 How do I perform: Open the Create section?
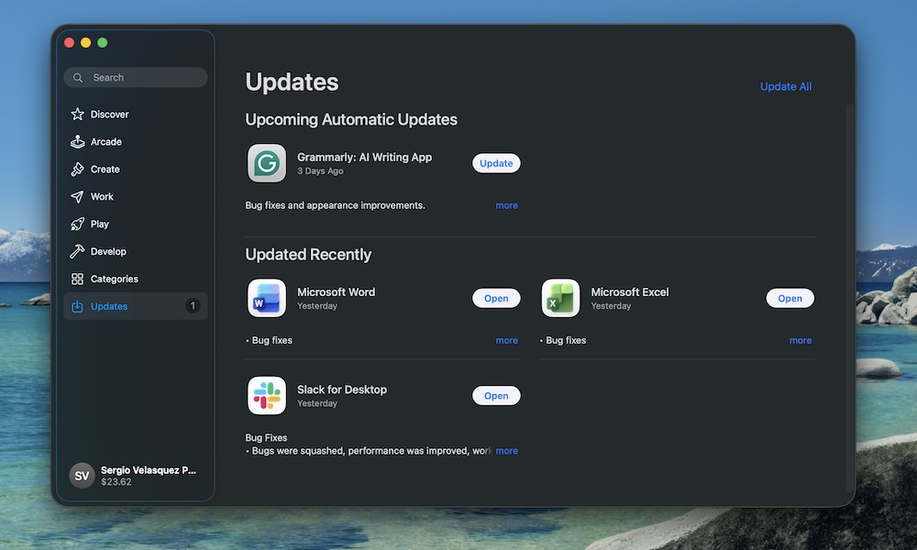(105, 169)
